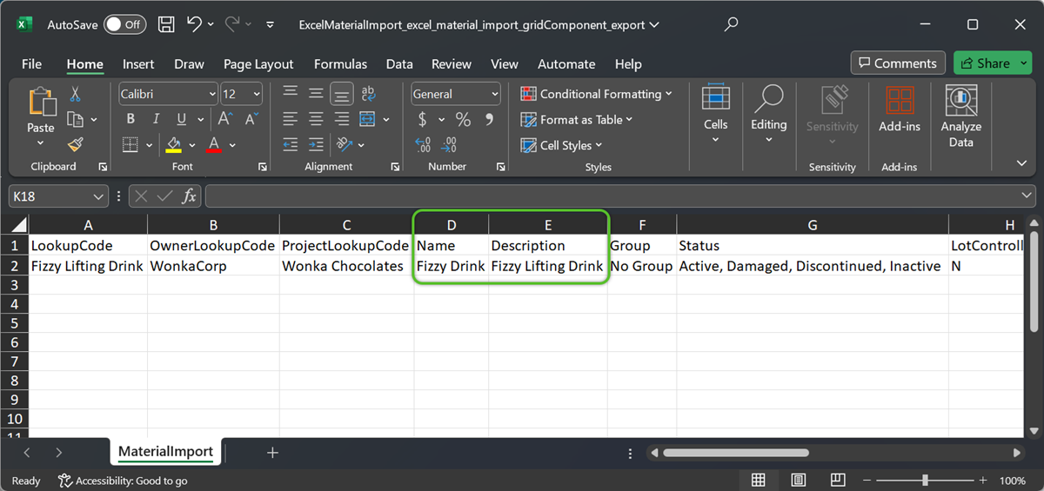The height and width of the screenshot is (491, 1044).
Task: Click Decrease Indent icon
Action: pos(291,144)
